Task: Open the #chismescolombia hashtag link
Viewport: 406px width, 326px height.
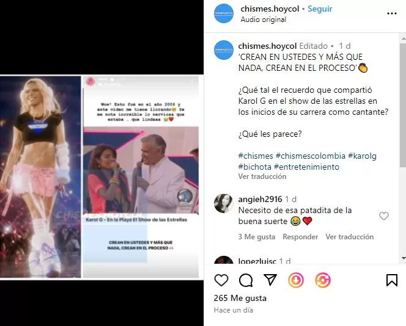Action: [x=311, y=156]
